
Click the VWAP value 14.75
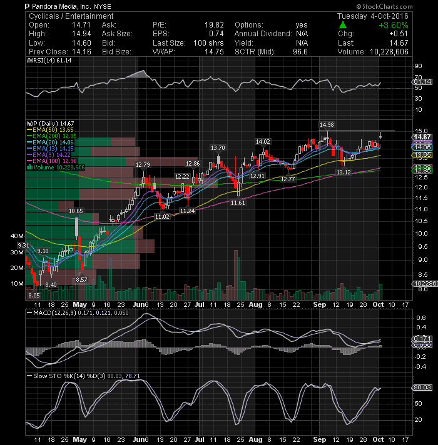[214, 52]
